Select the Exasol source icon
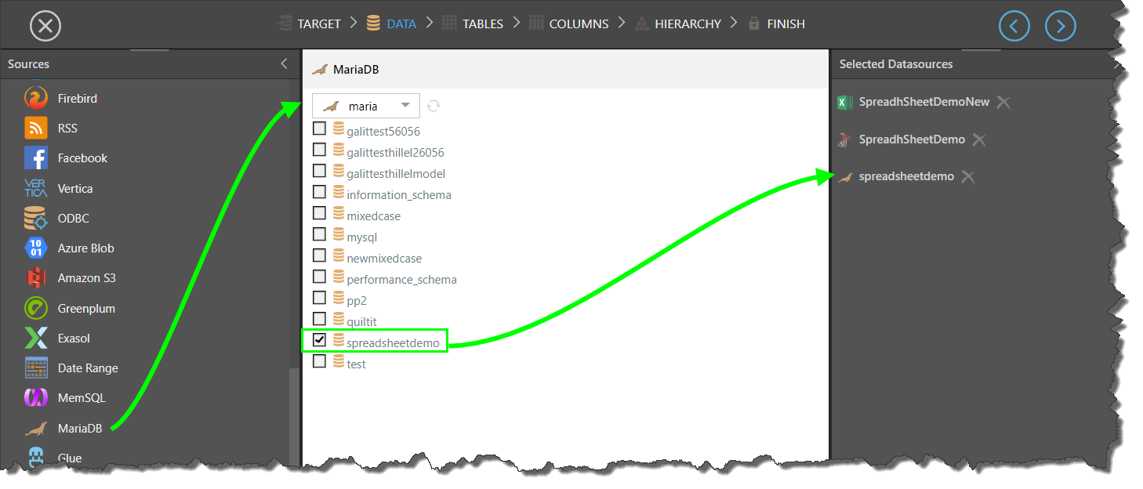Screen dimensions: 1143x489 coord(36,338)
